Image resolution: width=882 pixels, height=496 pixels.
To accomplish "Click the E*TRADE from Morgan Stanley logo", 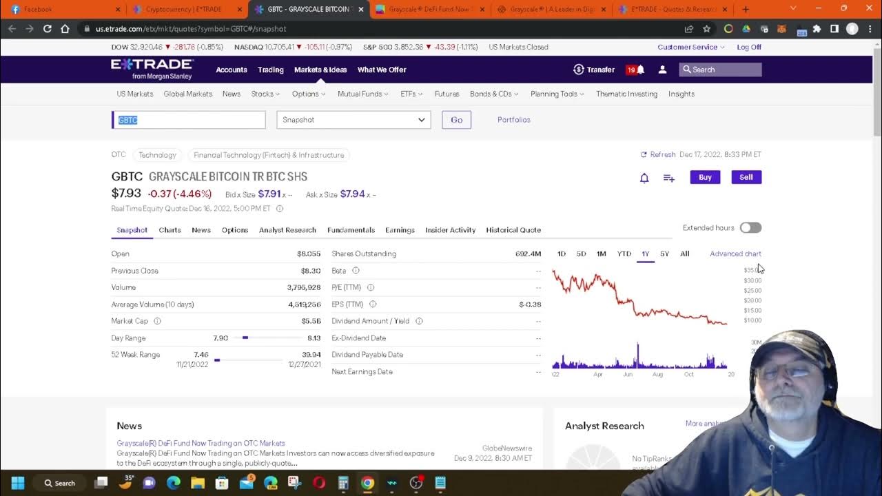I will click(x=152, y=68).
